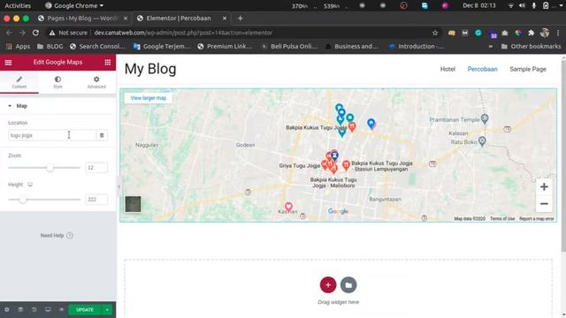Open the BLOG bookmarks folder
This screenshot has width=566, height=318.
[x=50, y=46]
